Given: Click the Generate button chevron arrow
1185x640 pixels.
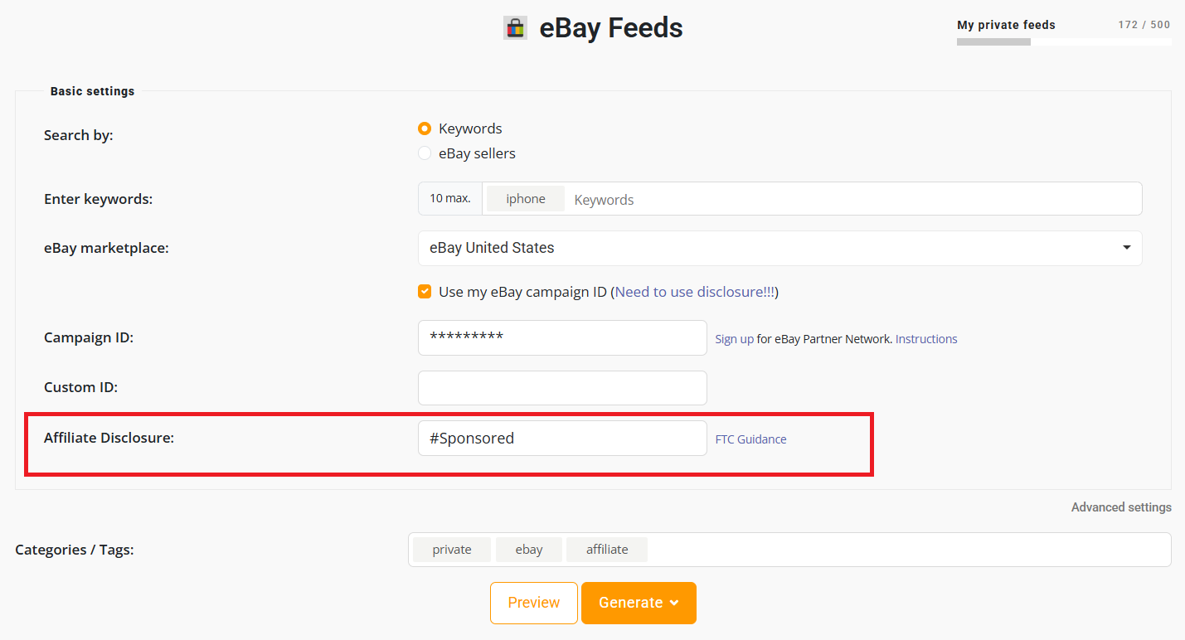Looking at the screenshot, I should (674, 603).
